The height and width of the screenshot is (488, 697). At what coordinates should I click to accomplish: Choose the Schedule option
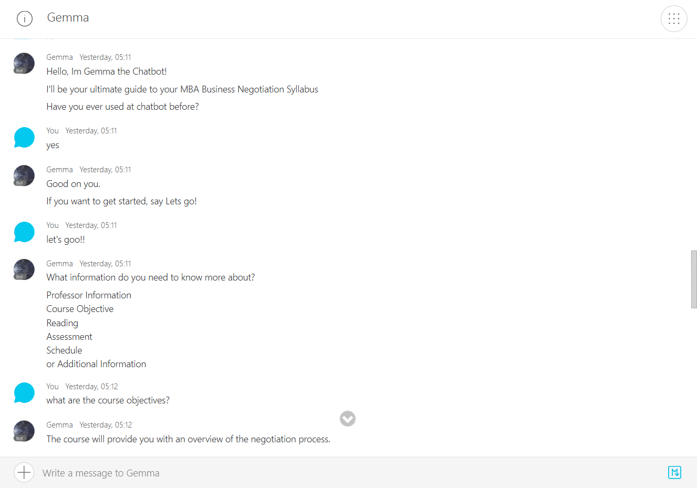click(64, 350)
